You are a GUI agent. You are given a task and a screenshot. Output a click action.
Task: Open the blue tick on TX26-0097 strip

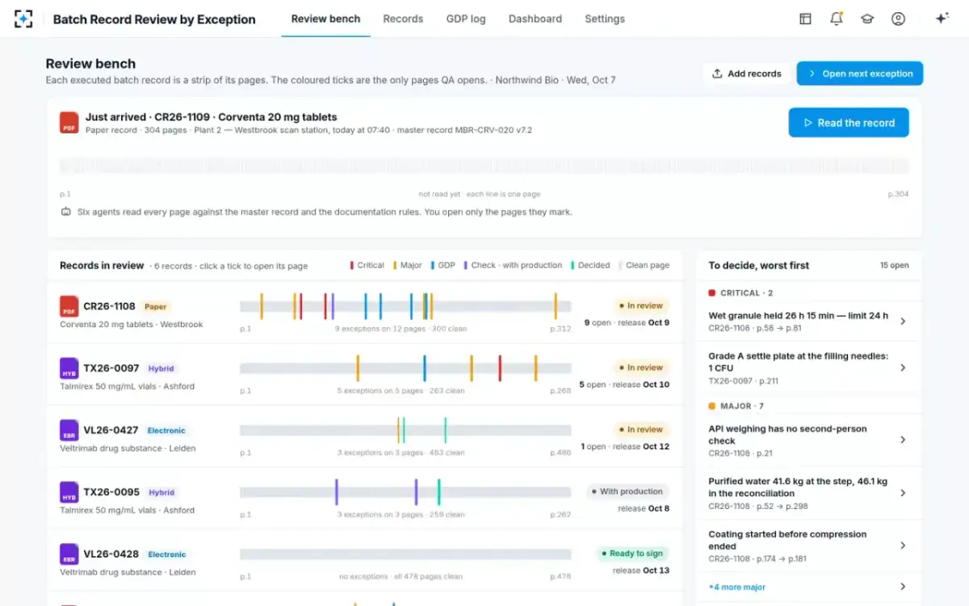tap(424, 368)
